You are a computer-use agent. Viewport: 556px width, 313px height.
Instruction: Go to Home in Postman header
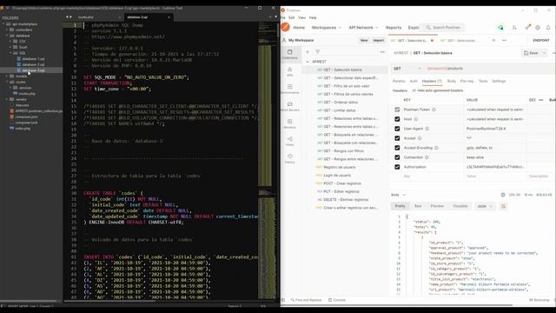tap(299, 28)
